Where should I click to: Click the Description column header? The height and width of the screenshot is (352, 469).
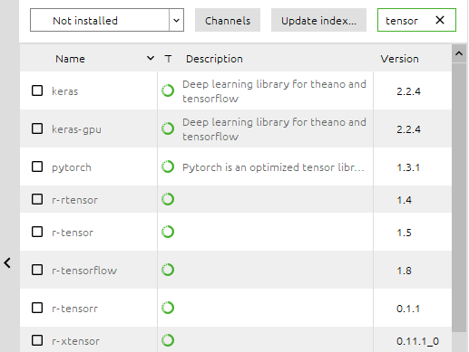[x=214, y=59]
